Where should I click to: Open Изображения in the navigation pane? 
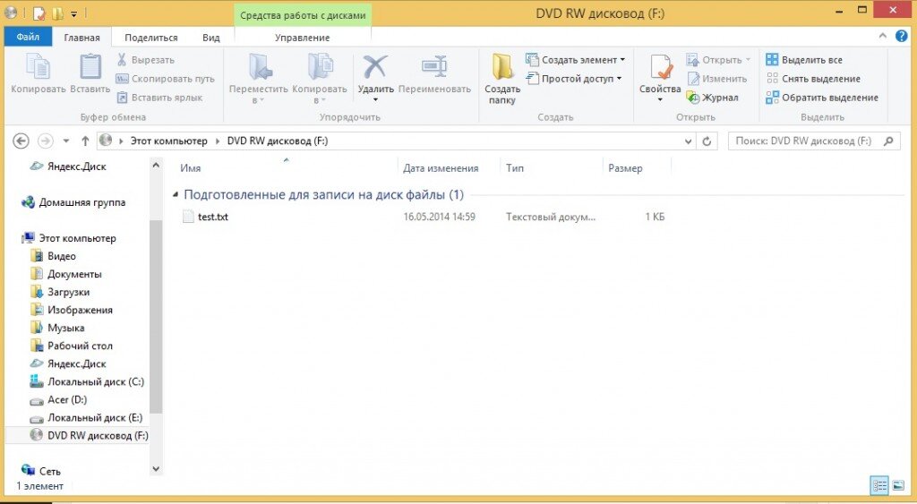[72, 310]
